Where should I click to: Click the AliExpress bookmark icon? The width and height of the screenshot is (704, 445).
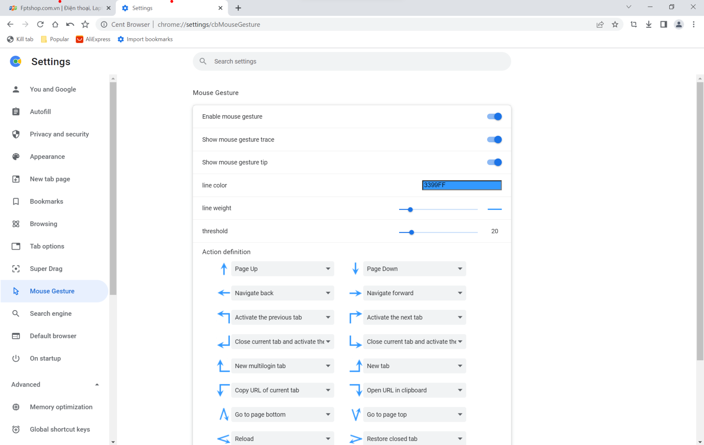click(79, 39)
